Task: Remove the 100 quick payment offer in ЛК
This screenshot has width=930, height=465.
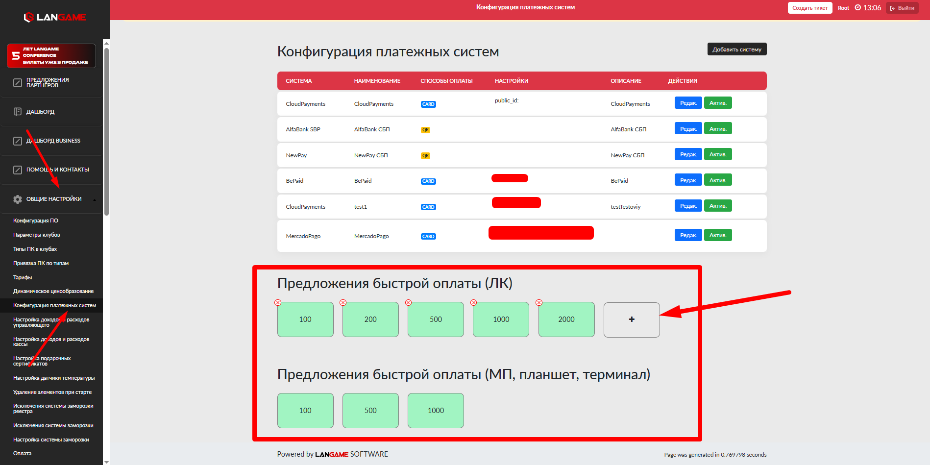Action: point(278,303)
